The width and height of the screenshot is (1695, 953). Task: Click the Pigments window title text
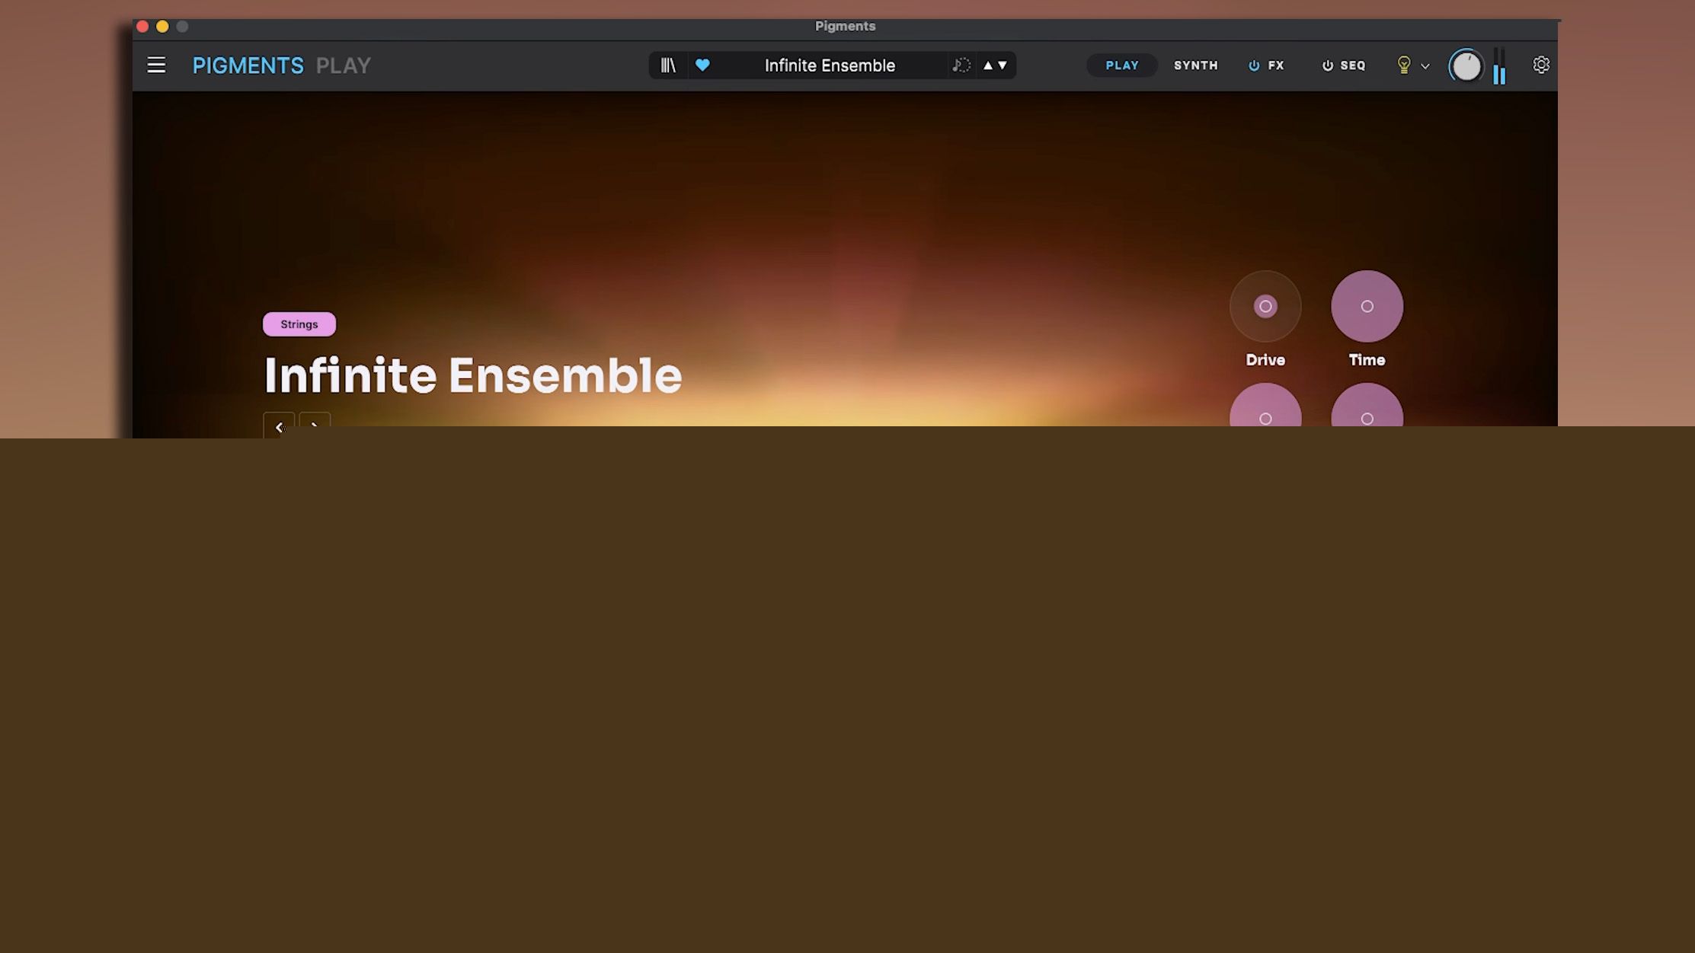tap(846, 26)
